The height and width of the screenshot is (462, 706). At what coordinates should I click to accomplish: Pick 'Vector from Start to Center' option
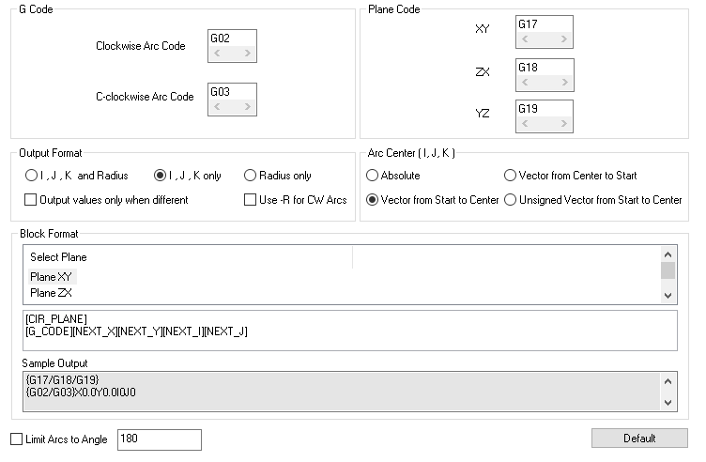click(x=373, y=200)
